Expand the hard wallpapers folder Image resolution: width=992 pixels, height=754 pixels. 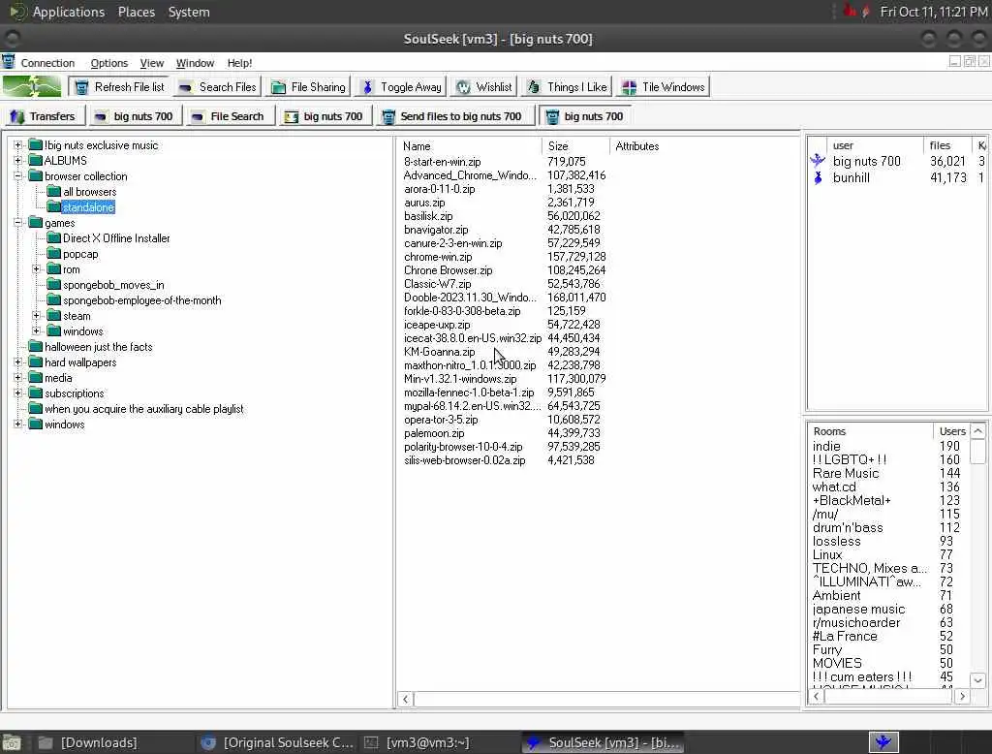(17, 362)
